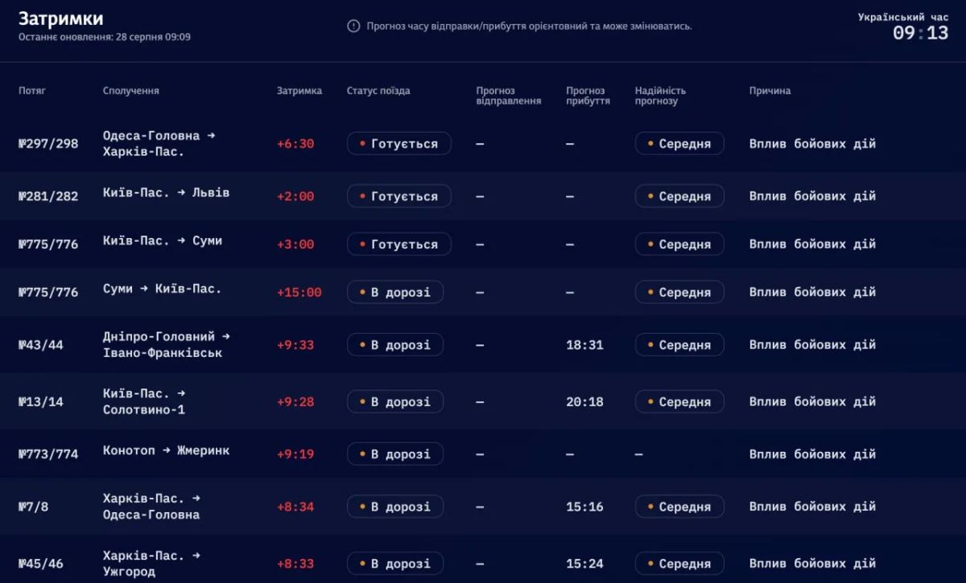Click the Готується status of Київ-Пас. → Суми
The height and width of the screenshot is (583, 966).
(x=399, y=244)
